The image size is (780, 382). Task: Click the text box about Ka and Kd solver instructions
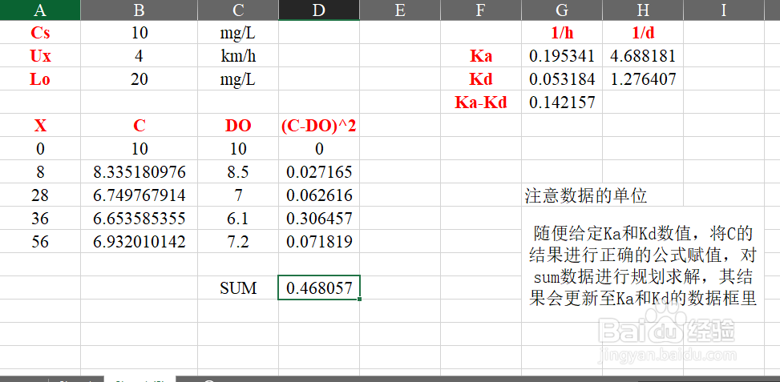point(643,265)
